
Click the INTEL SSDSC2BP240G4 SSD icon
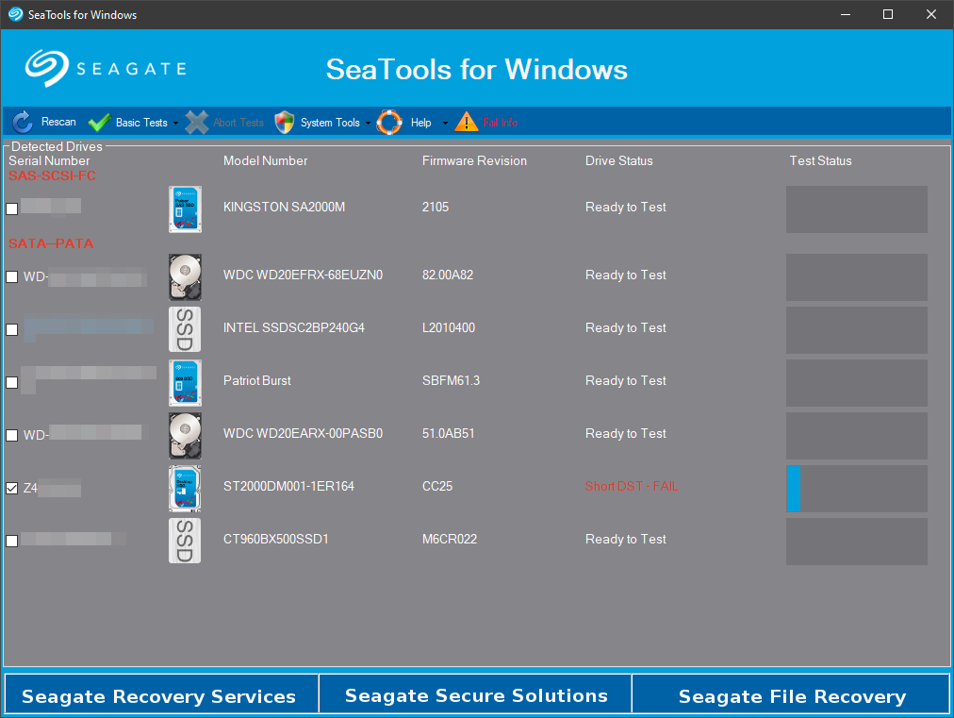(185, 329)
